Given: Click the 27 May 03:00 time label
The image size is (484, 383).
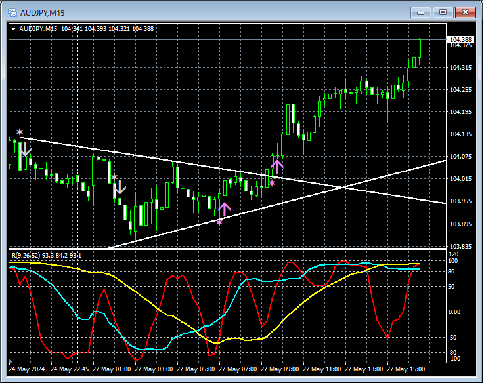Looking at the screenshot, I should (154, 369).
